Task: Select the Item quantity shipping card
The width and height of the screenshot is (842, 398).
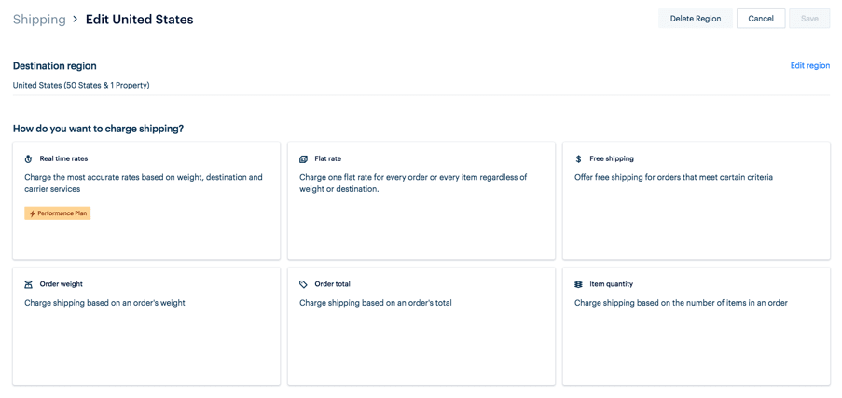Action: [x=697, y=326]
